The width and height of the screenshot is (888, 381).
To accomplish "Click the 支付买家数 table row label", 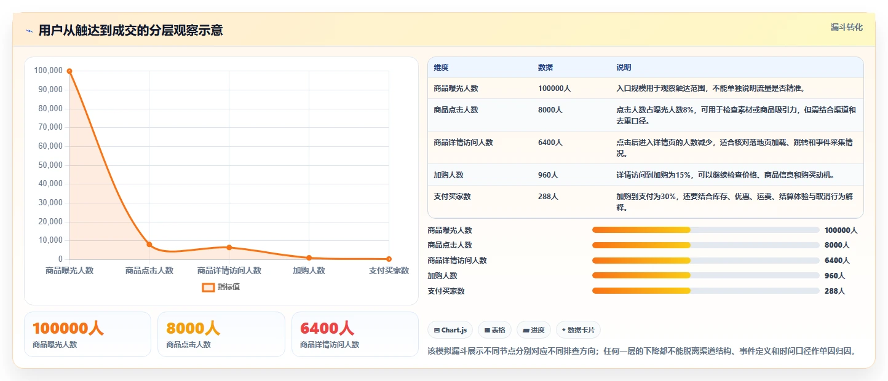I will [452, 197].
